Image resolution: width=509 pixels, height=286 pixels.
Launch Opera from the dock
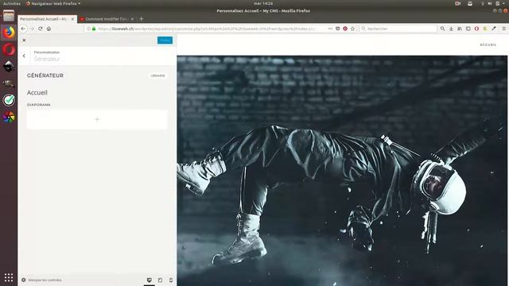9,49
